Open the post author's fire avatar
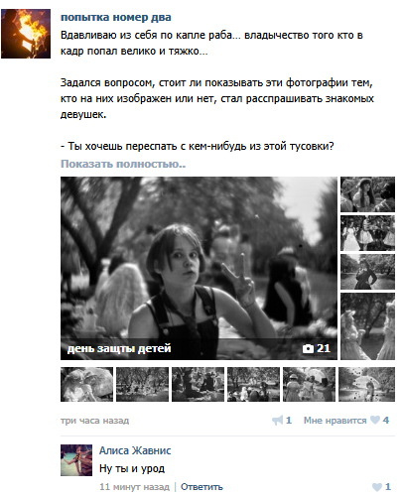 point(26,34)
